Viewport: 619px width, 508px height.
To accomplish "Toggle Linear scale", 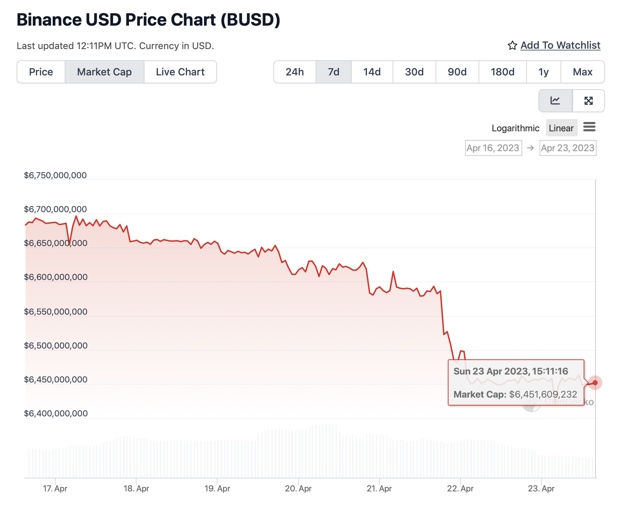I will pyautogui.click(x=561, y=128).
